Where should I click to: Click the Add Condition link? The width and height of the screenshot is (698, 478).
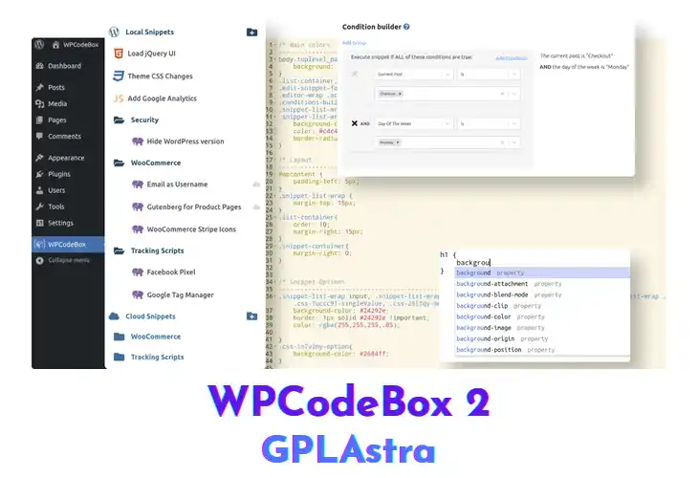click(512, 58)
